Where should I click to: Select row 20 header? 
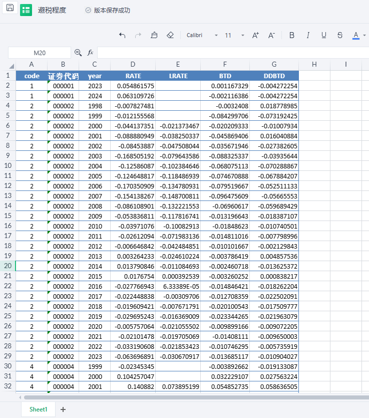point(8,266)
